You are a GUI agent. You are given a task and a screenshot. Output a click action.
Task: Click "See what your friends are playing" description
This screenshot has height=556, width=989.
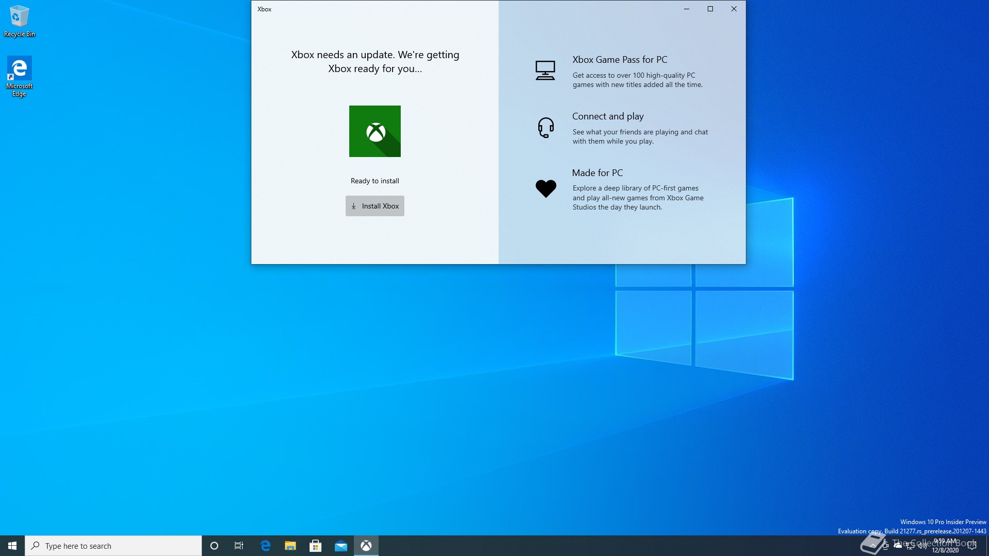click(640, 136)
